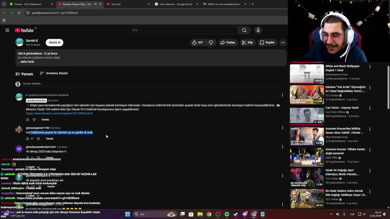Click the YouTube search magnifier button
The image size is (390, 219).
point(244,30)
